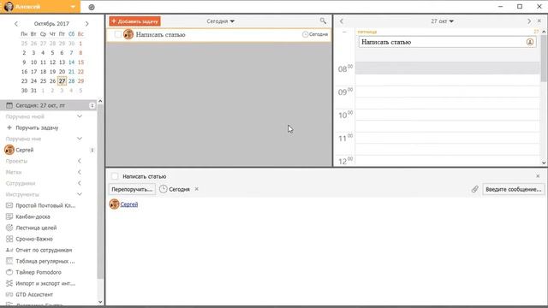
Task: Click the day planner scrollbar down arrow
Action: pyautogui.click(x=544, y=163)
